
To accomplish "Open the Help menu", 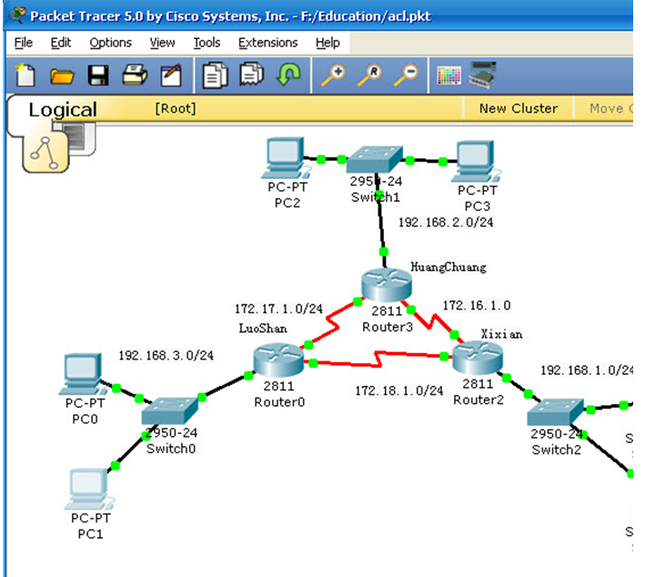I will point(327,43).
